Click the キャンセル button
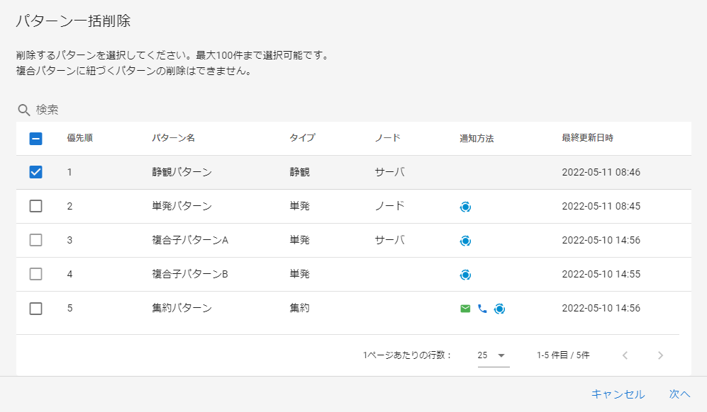The height and width of the screenshot is (412, 707). tap(618, 394)
